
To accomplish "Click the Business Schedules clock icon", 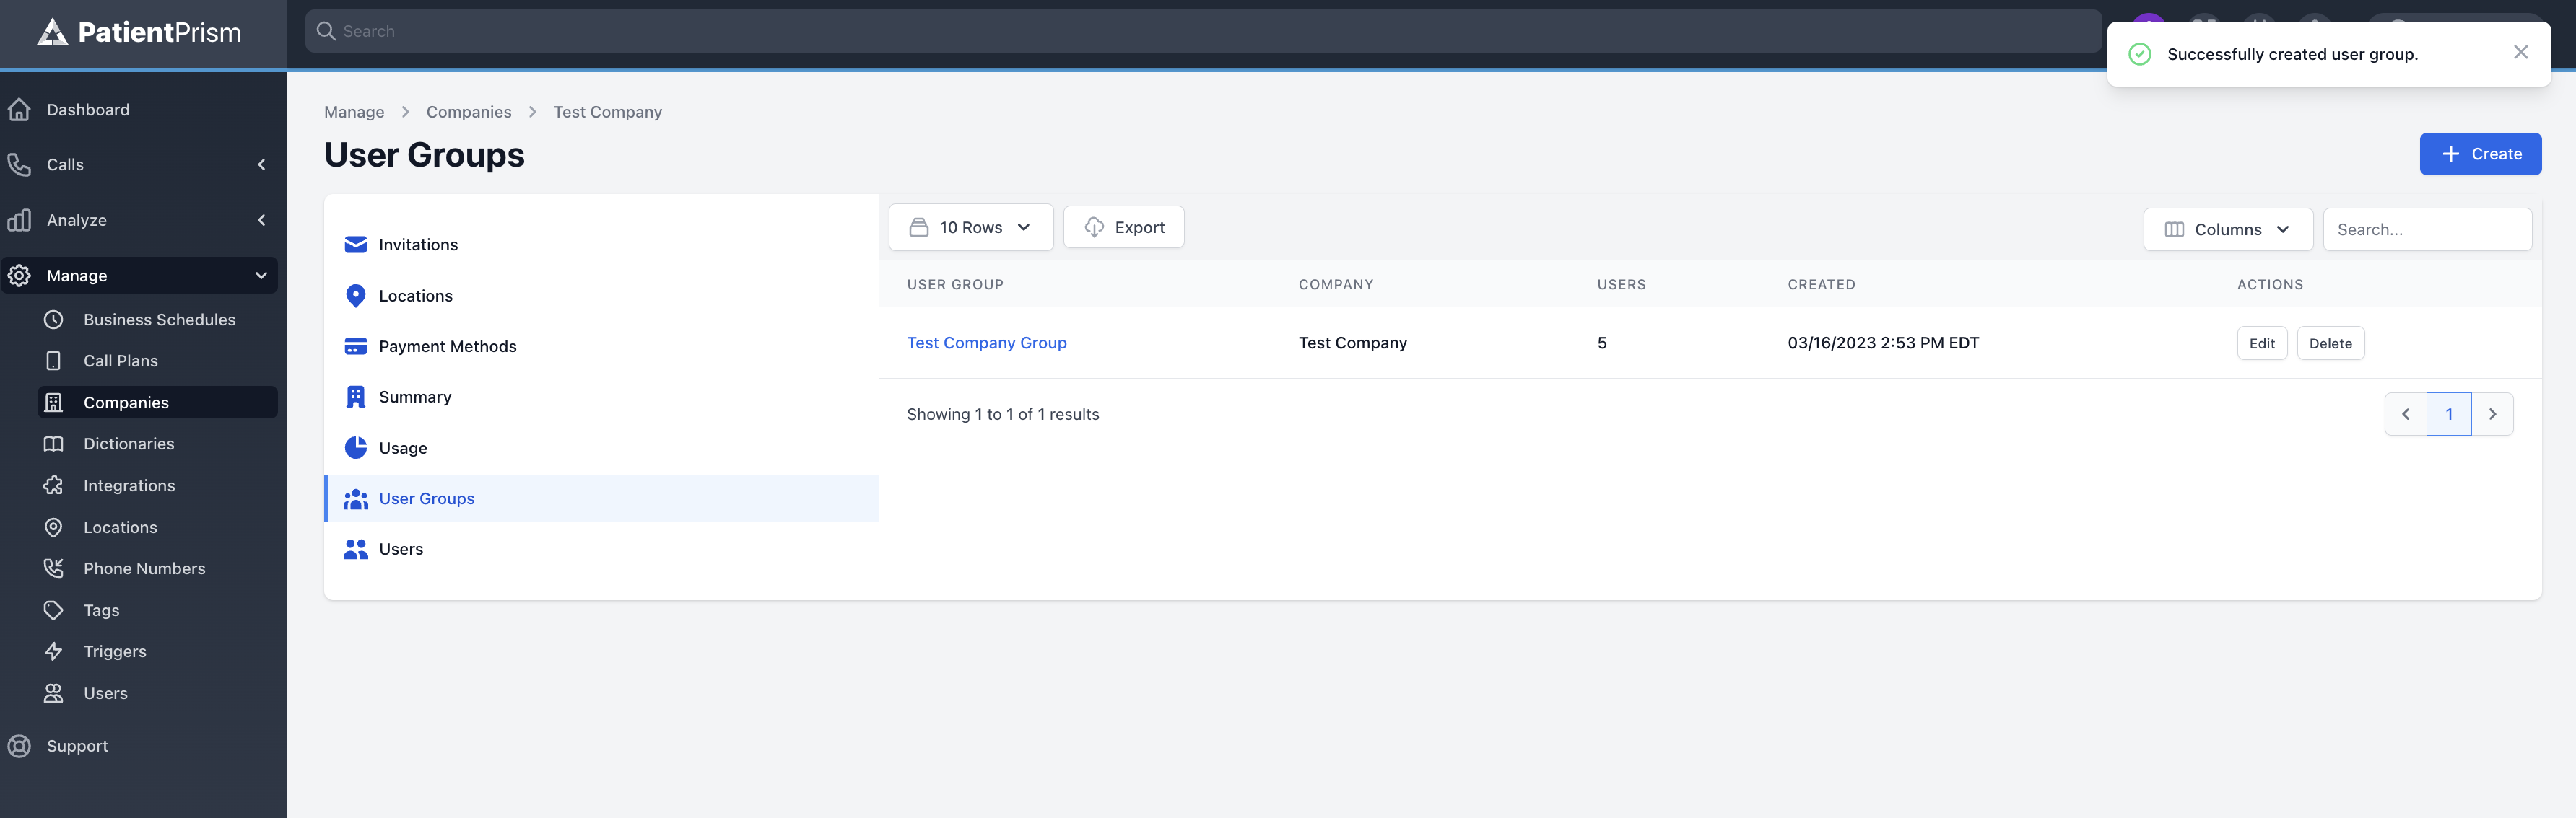I will tap(54, 320).
